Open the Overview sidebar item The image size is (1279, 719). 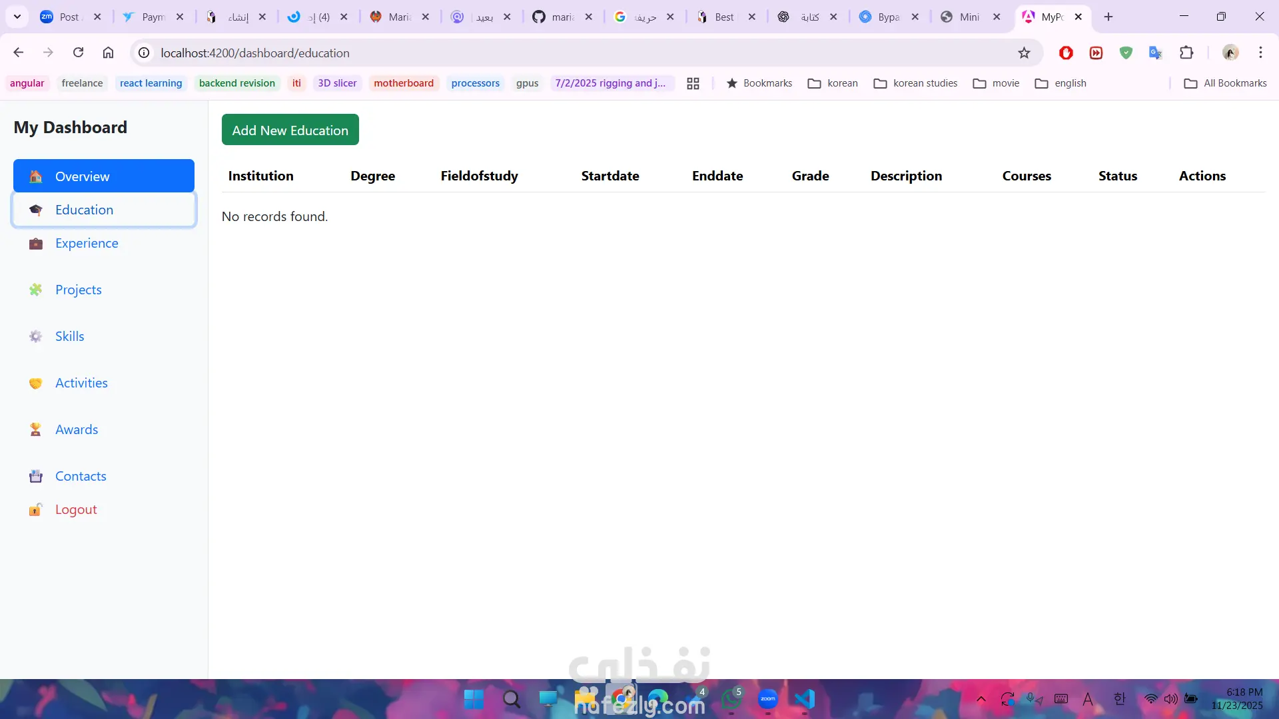click(104, 176)
